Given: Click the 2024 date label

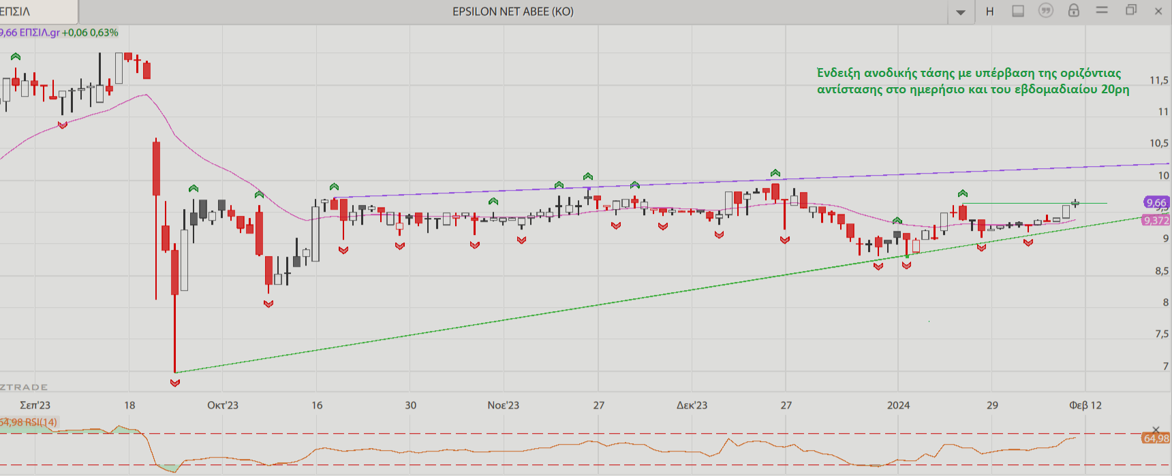Looking at the screenshot, I should coord(898,405).
